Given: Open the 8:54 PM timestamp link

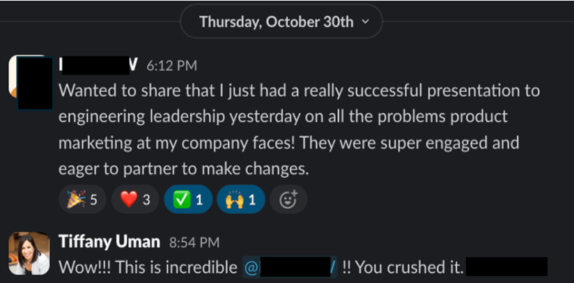Looking at the screenshot, I should tap(194, 243).
